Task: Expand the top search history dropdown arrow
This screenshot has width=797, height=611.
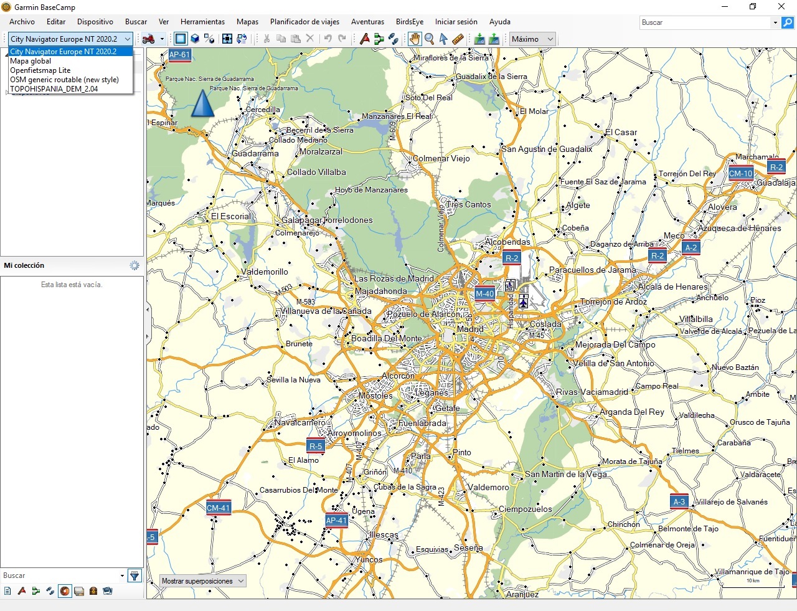Action: (x=775, y=22)
